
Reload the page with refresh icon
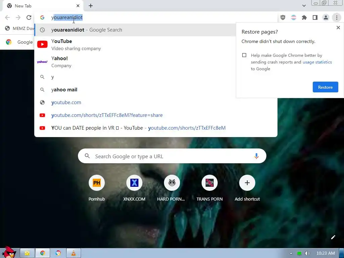point(29,17)
